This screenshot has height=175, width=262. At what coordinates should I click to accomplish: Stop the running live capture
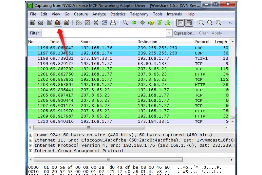(x=58, y=23)
